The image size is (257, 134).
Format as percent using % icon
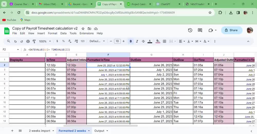point(63,41)
